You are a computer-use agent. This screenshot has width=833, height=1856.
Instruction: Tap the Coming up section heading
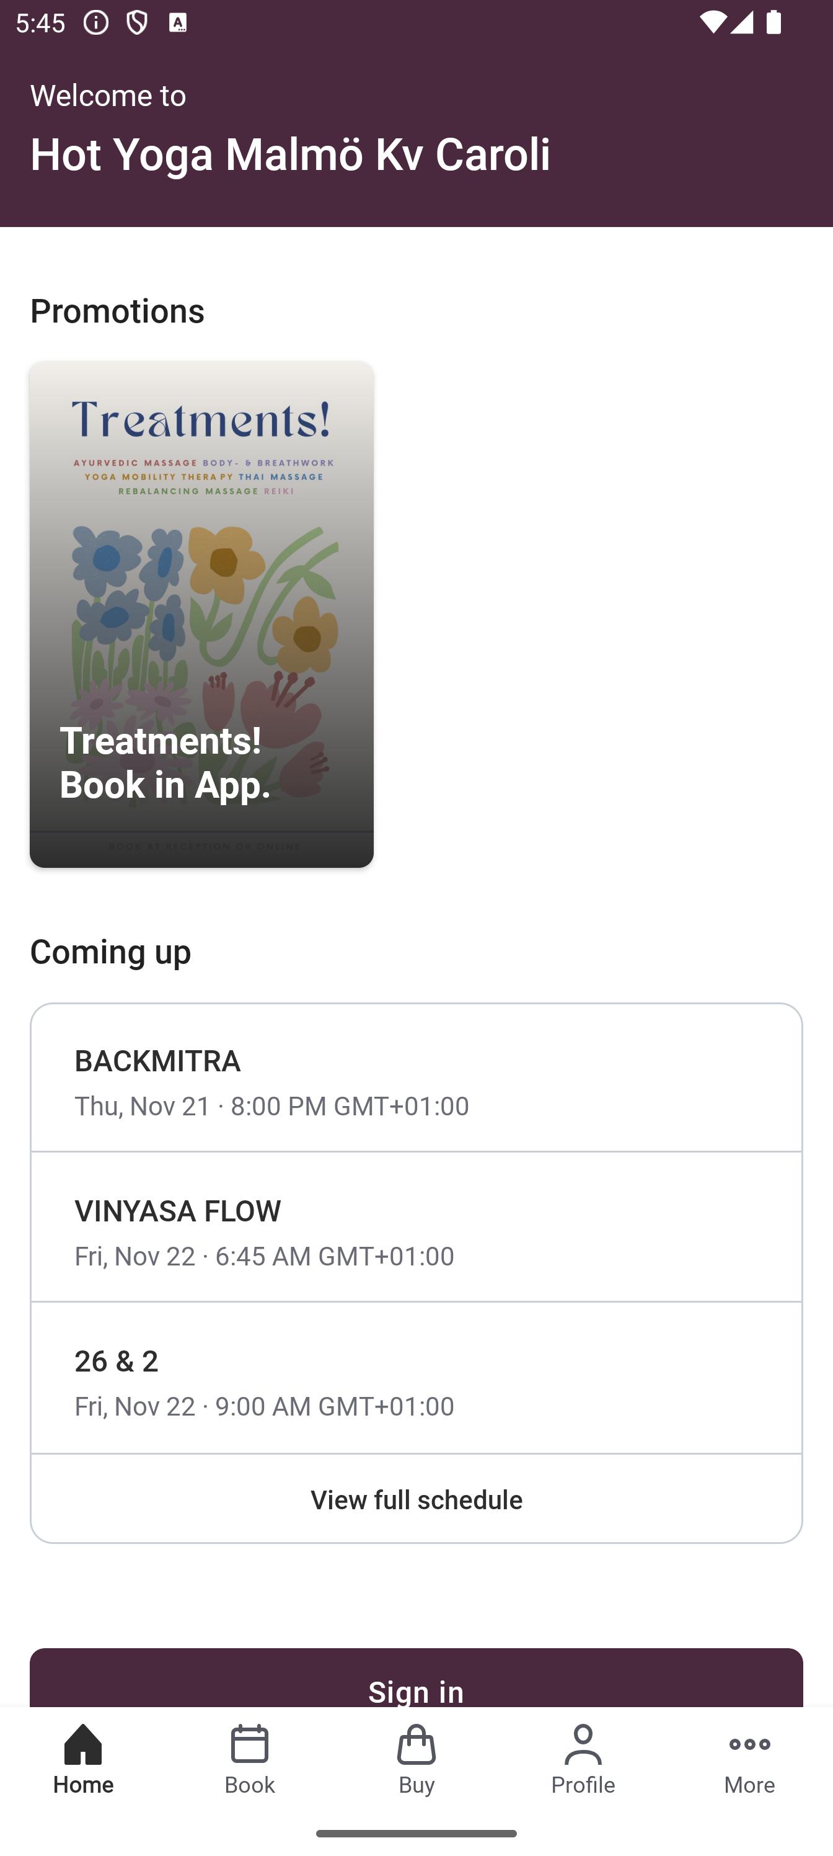point(111,952)
